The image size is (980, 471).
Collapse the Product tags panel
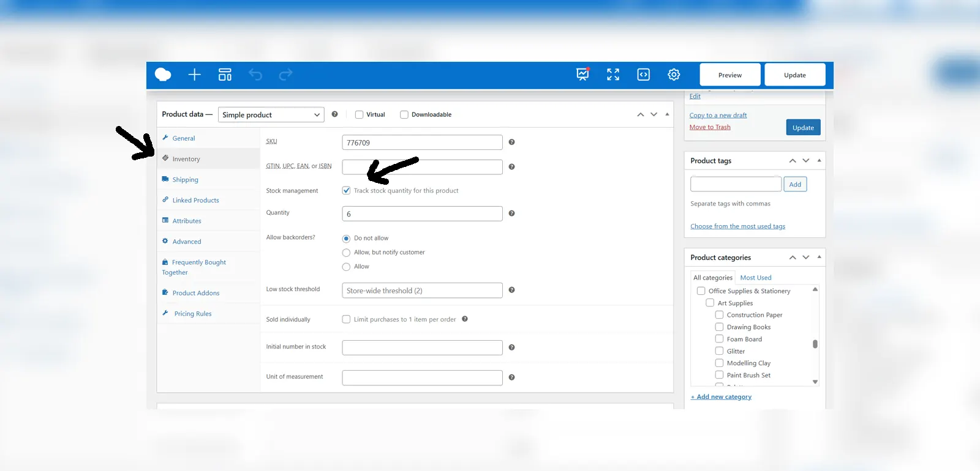[x=819, y=160]
